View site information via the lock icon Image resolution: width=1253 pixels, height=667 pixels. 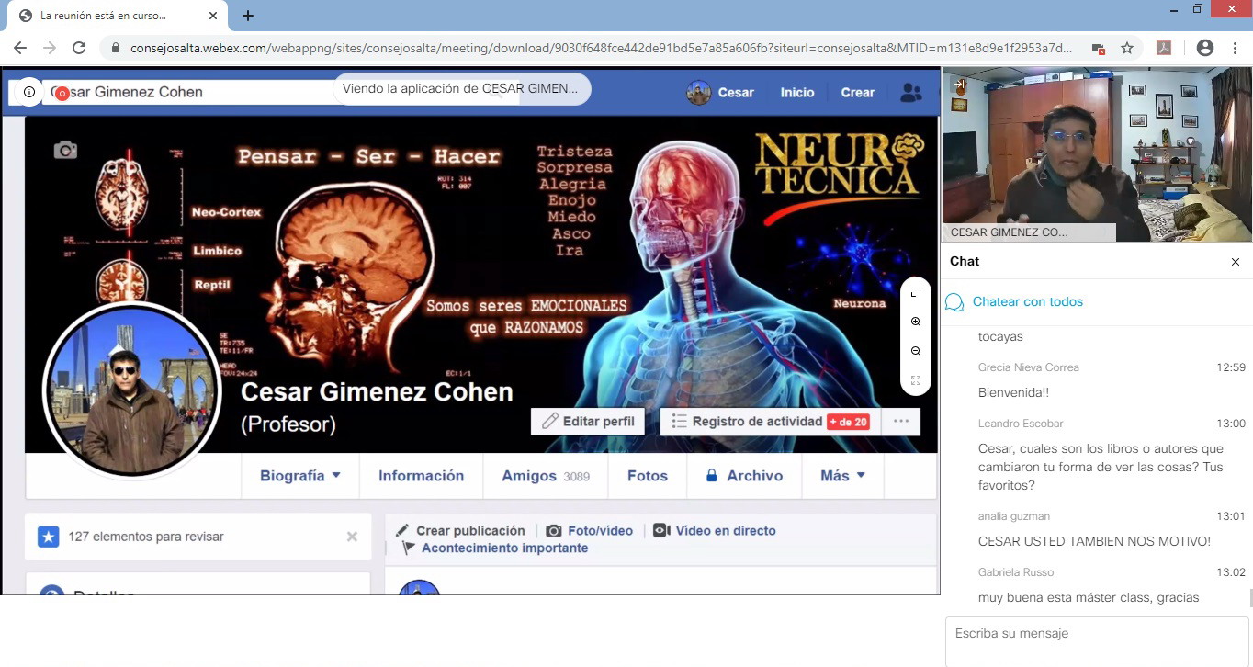coord(116,48)
